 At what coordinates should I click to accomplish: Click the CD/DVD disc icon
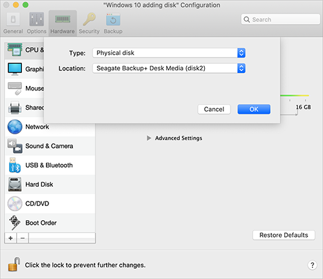[15, 203]
